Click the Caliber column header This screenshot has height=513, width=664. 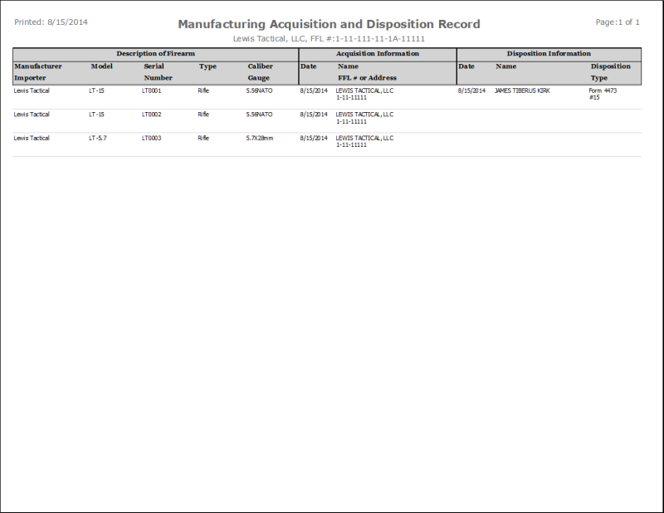pos(261,66)
